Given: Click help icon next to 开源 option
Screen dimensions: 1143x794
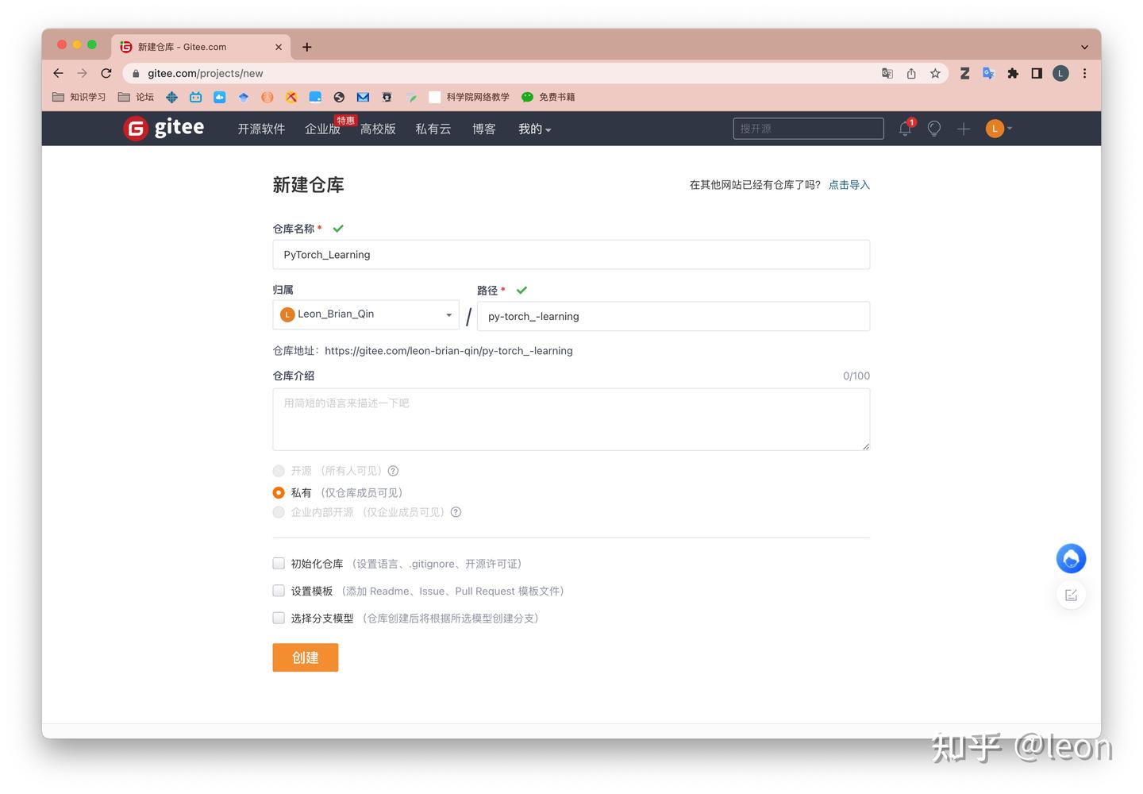Looking at the screenshot, I should [393, 471].
